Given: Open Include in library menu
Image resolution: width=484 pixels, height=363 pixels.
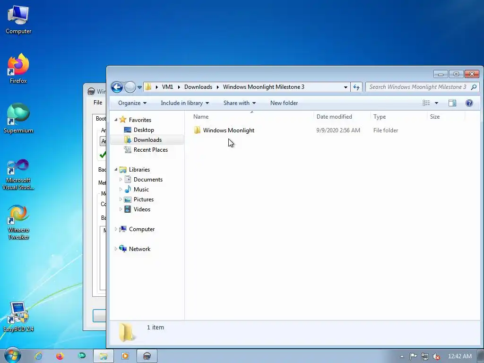Looking at the screenshot, I should click(x=185, y=103).
